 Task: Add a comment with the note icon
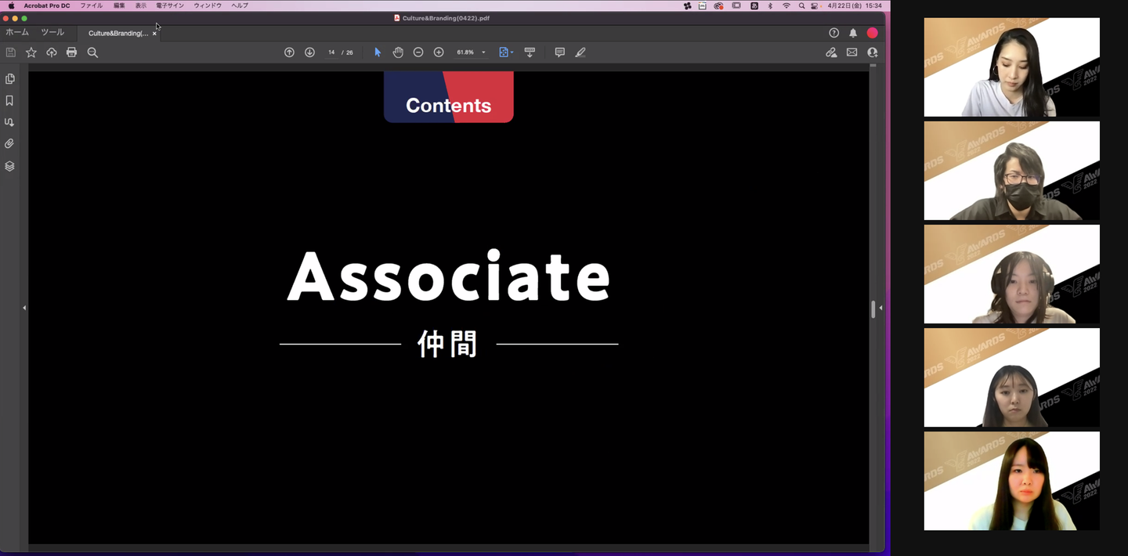(x=559, y=52)
